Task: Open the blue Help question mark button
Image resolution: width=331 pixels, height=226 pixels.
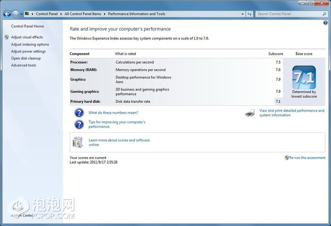Action: [x=325, y=23]
